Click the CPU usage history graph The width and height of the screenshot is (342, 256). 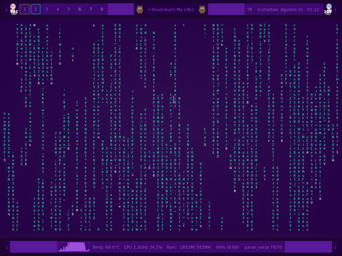(74, 247)
